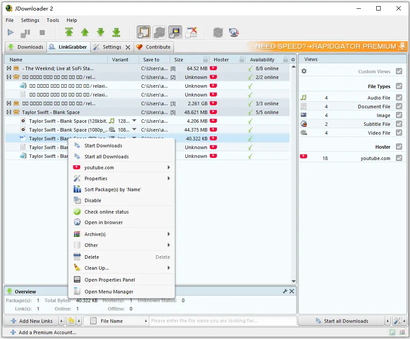The height and width of the screenshot is (339, 410).
Task: Toggle auto reconnect toolbar icon
Action: [159, 32]
